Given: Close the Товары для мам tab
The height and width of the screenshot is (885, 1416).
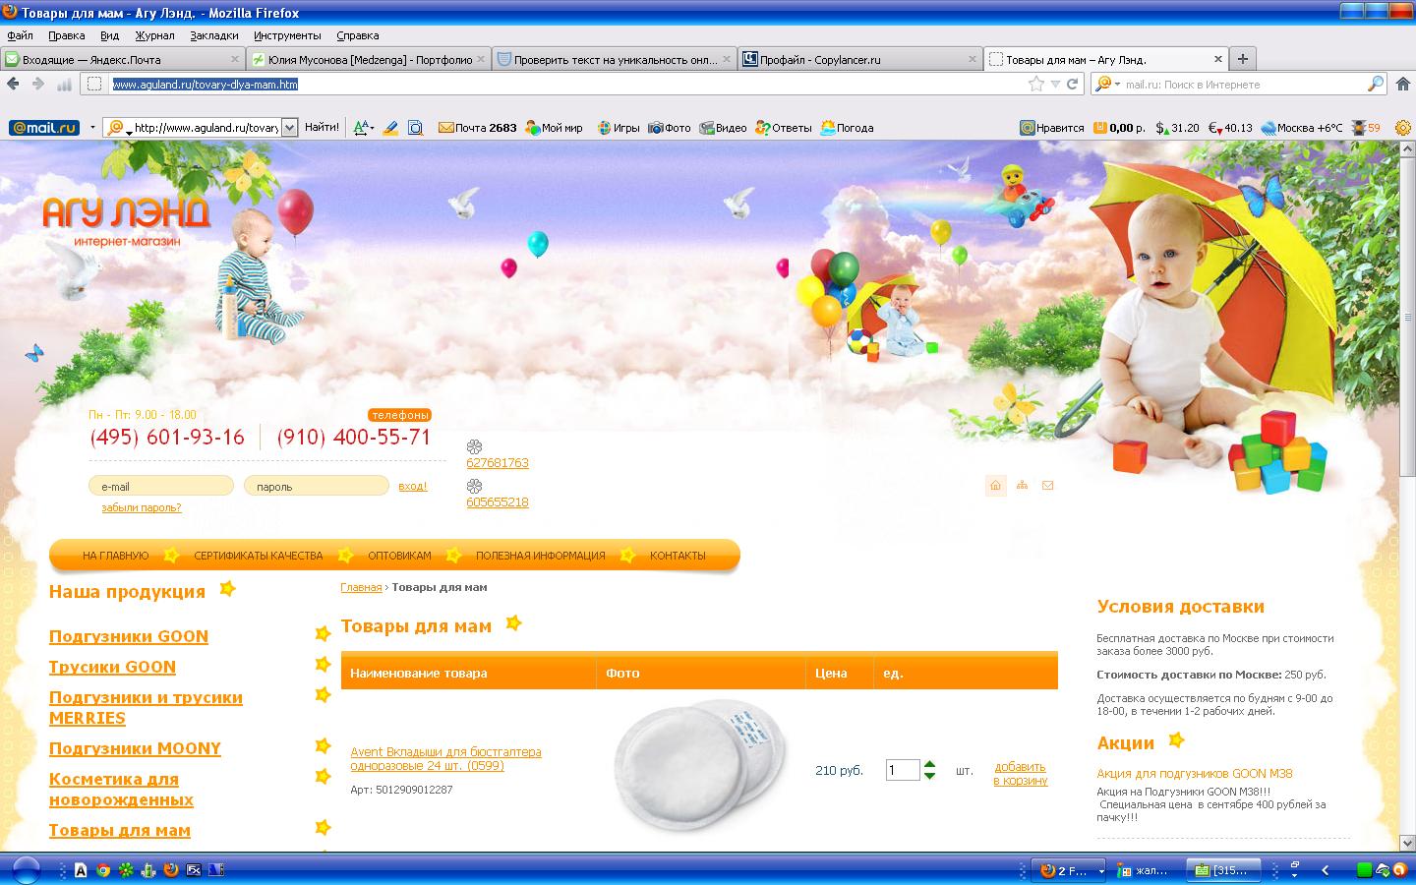Looking at the screenshot, I should click(x=1218, y=59).
